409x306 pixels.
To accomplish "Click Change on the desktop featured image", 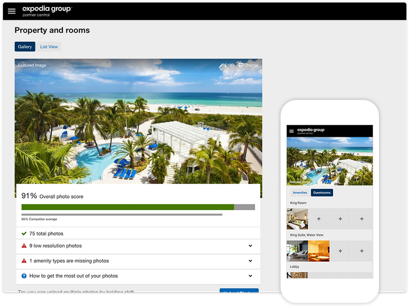I will [248, 65].
